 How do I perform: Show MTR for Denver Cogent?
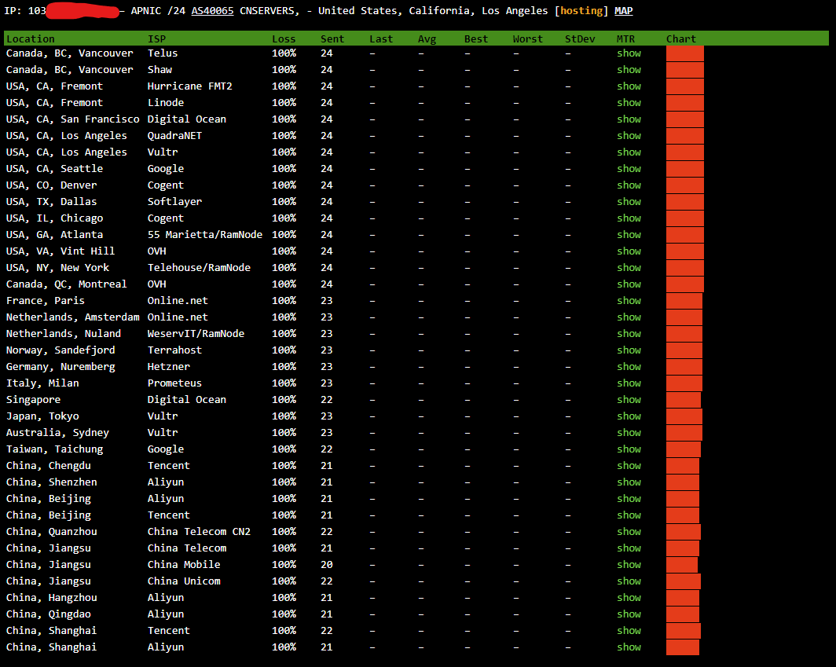[x=629, y=185]
